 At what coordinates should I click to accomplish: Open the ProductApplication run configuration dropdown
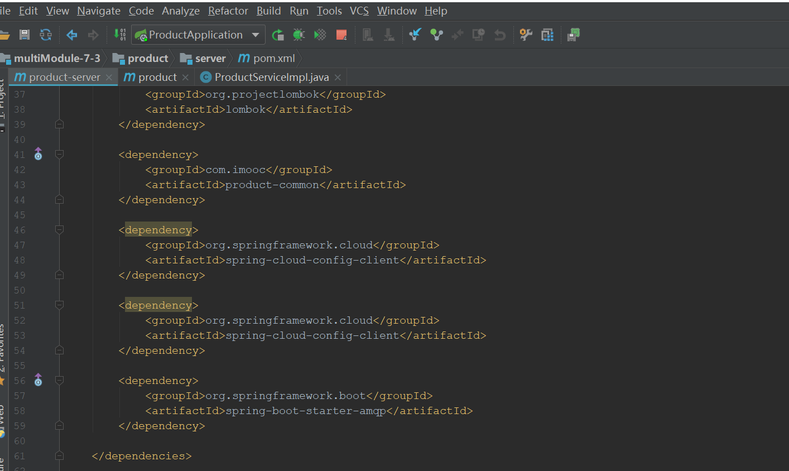pyautogui.click(x=198, y=35)
